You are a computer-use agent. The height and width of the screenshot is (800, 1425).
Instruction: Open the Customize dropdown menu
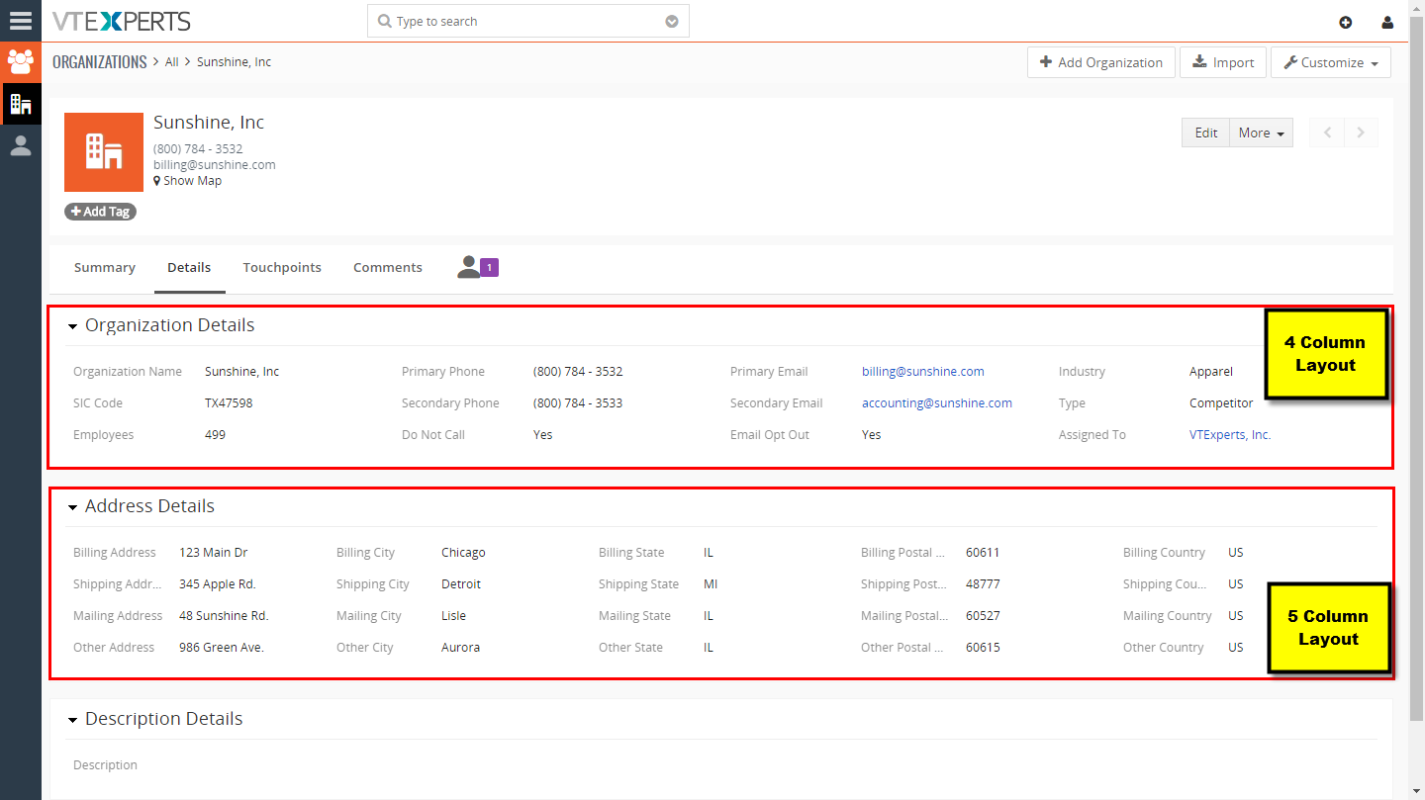[x=1331, y=62]
